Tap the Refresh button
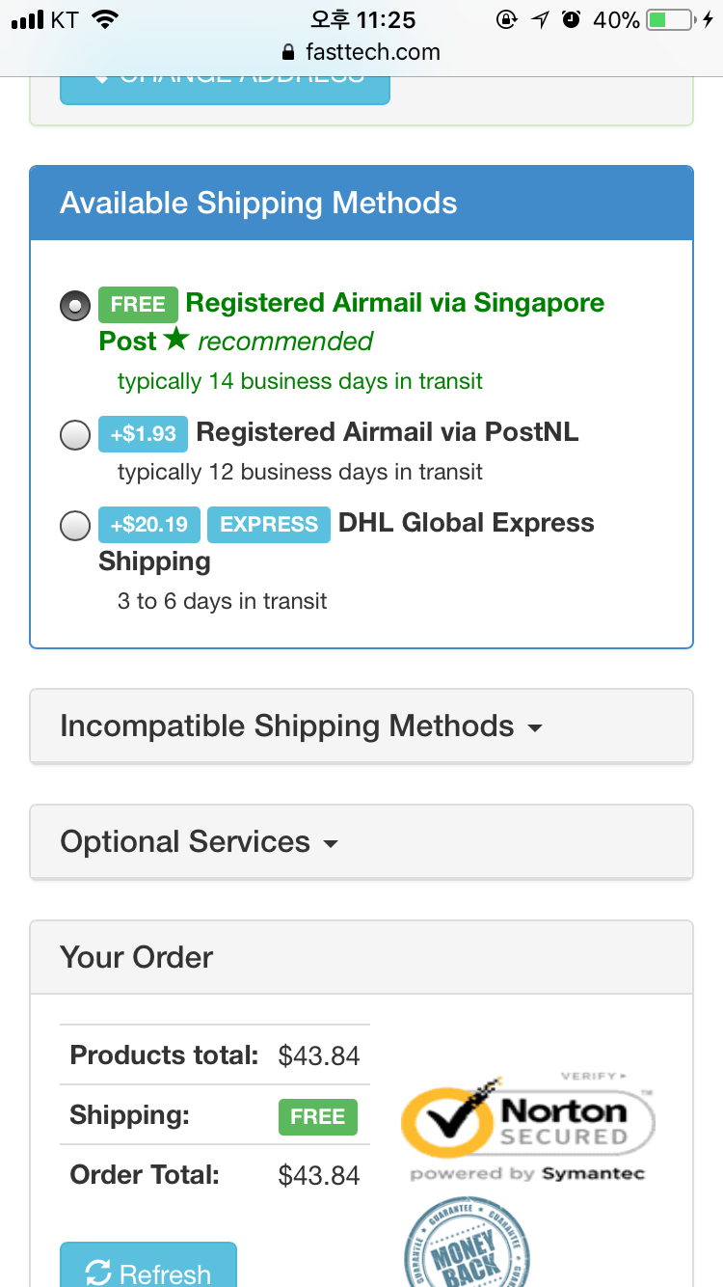Viewport: 723px width, 1287px height. click(148, 1265)
